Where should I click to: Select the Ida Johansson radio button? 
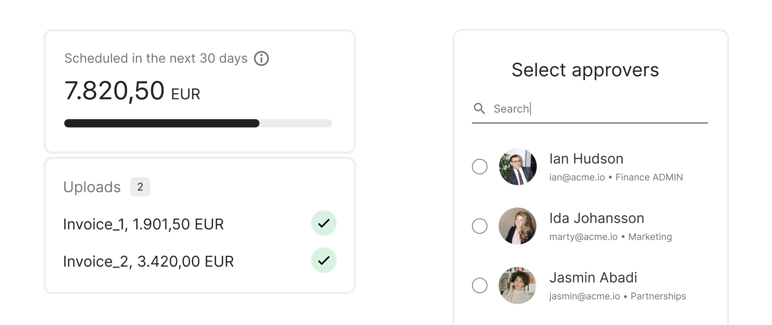[480, 226]
